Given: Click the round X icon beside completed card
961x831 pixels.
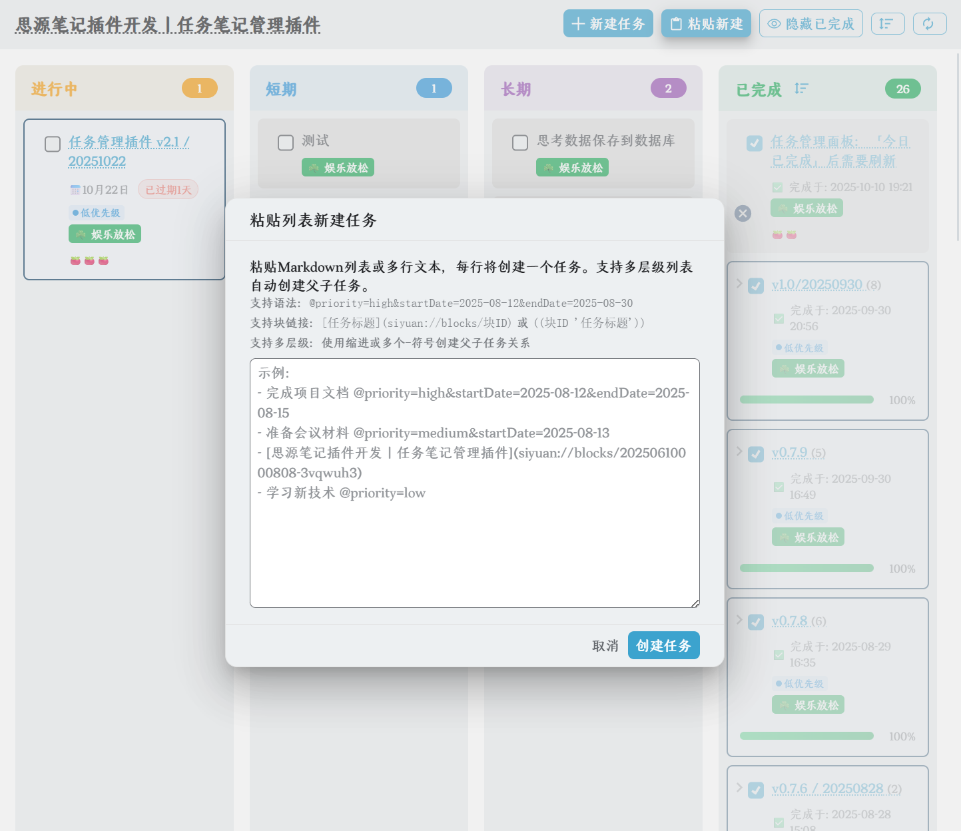Looking at the screenshot, I should [x=743, y=213].
